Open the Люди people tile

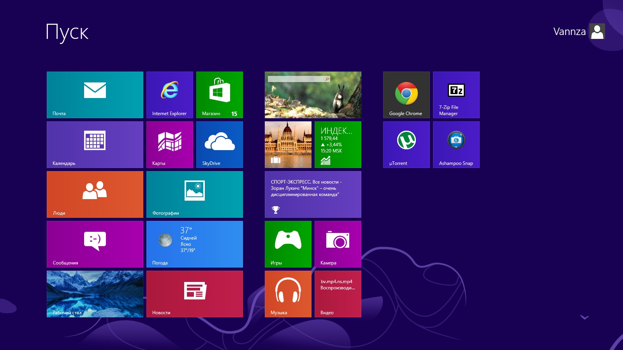(x=95, y=194)
